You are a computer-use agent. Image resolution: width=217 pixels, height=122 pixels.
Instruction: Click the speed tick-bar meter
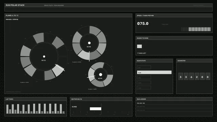(196, 29)
